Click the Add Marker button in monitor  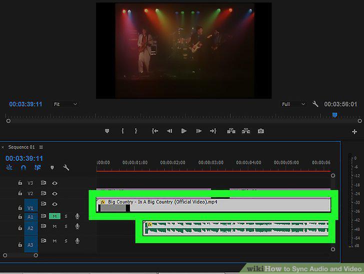pyautogui.click(x=107, y=131)
